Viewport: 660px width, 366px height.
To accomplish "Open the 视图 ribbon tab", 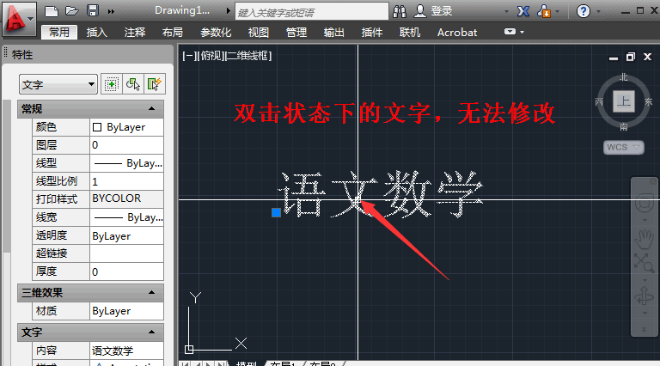I will [x=259, y=33].
